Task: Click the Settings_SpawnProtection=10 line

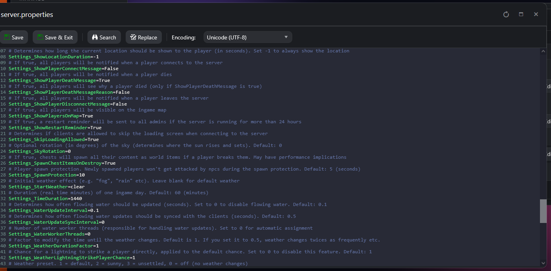Action: [x=46, y=175]
